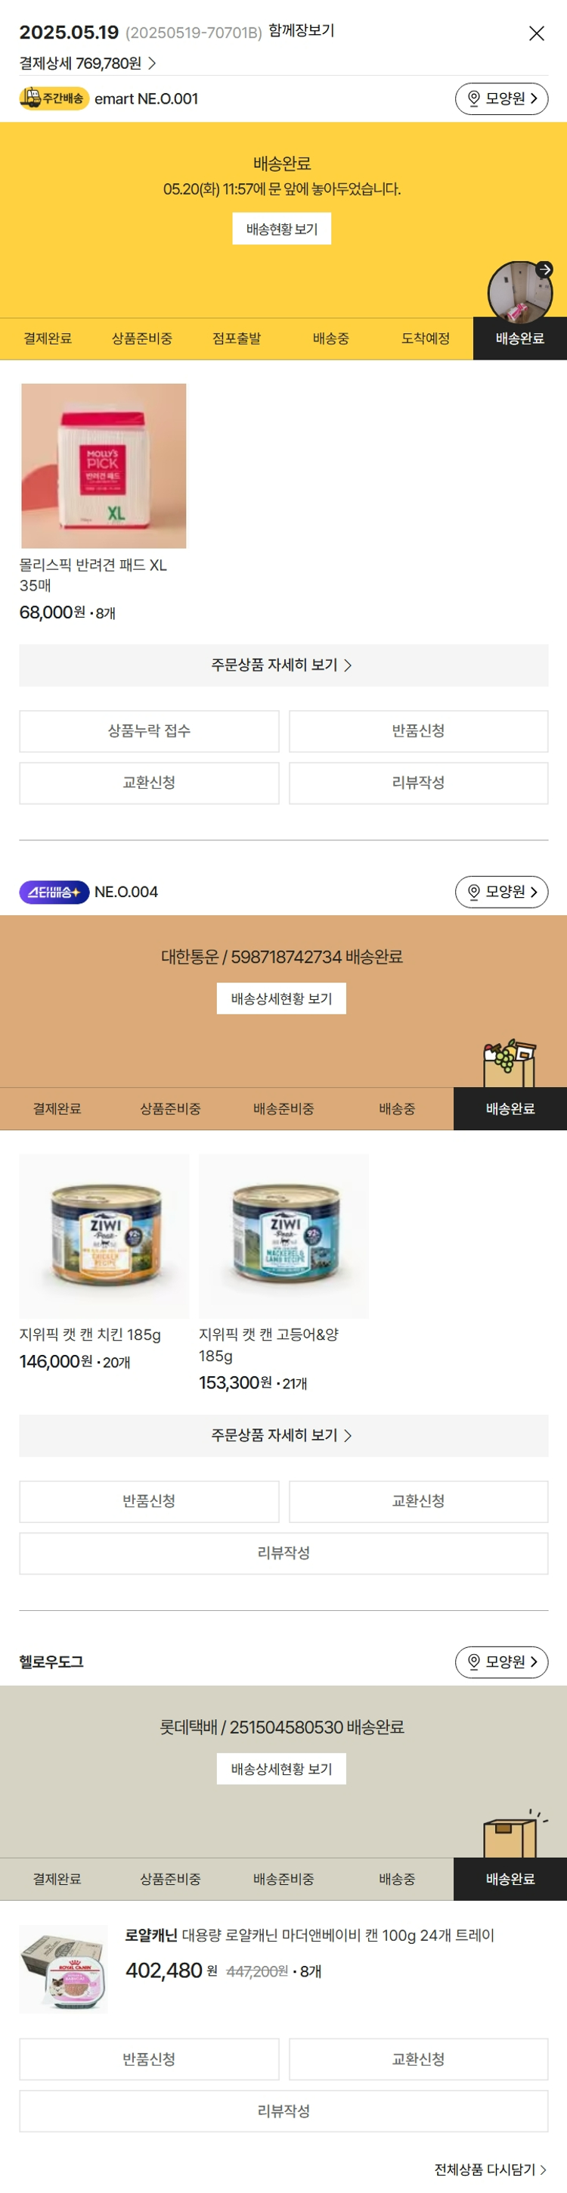Click 배송현황 보기 button
Viewport: 567px width, 2193px height.
tap(282, 229)
